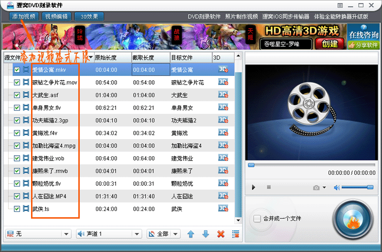This screenshot has height=252, width=382.
Task: Sort by 目标文件 column header
Action: tap(191, 58)
